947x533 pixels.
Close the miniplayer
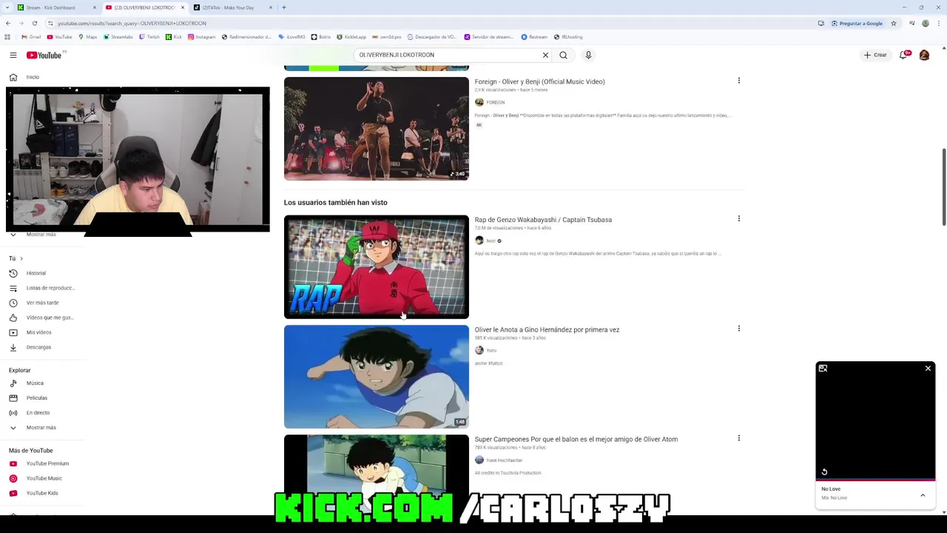point(928,368)
